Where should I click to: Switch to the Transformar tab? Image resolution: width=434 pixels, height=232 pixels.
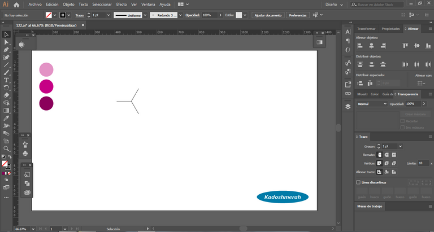coord(366,28)
